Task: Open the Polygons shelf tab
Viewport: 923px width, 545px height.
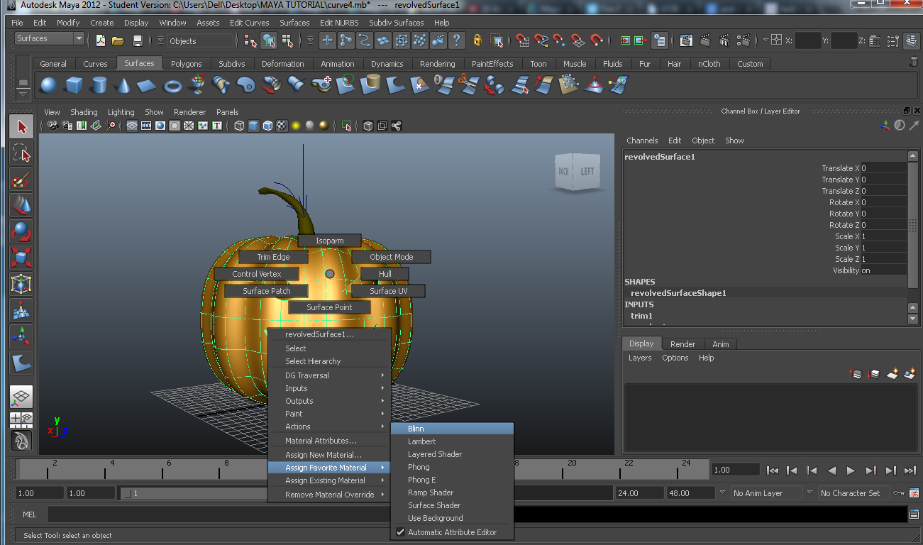Action: pos(186,64)
